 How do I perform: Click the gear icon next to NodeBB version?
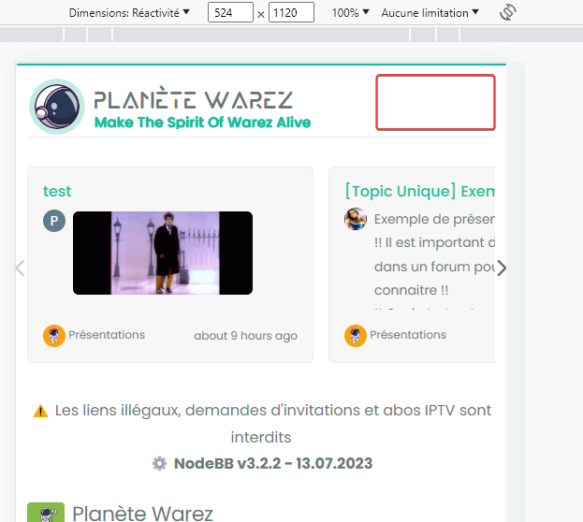159,463
